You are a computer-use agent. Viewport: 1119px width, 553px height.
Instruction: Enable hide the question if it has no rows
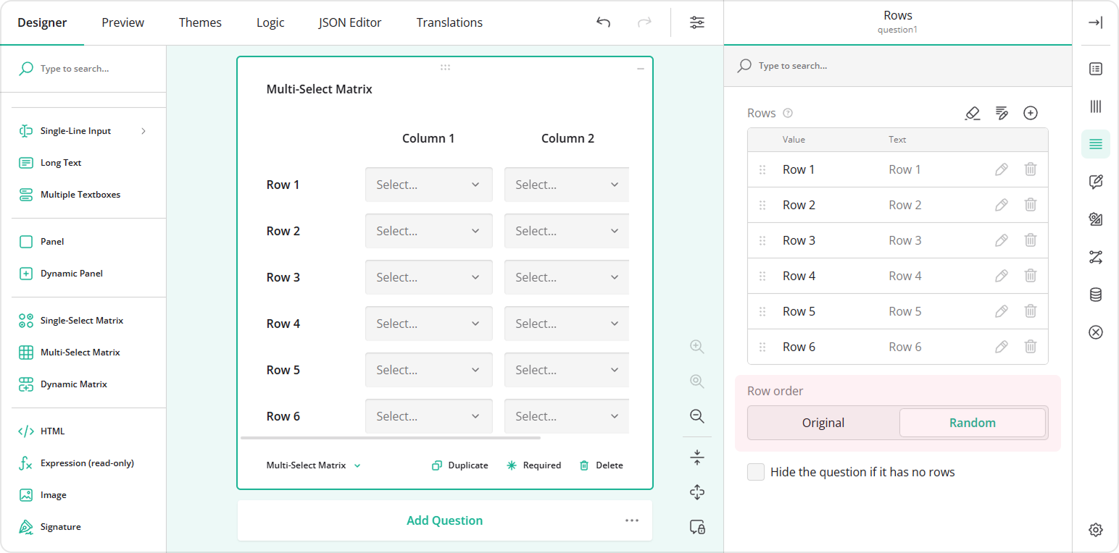[756, 471]
